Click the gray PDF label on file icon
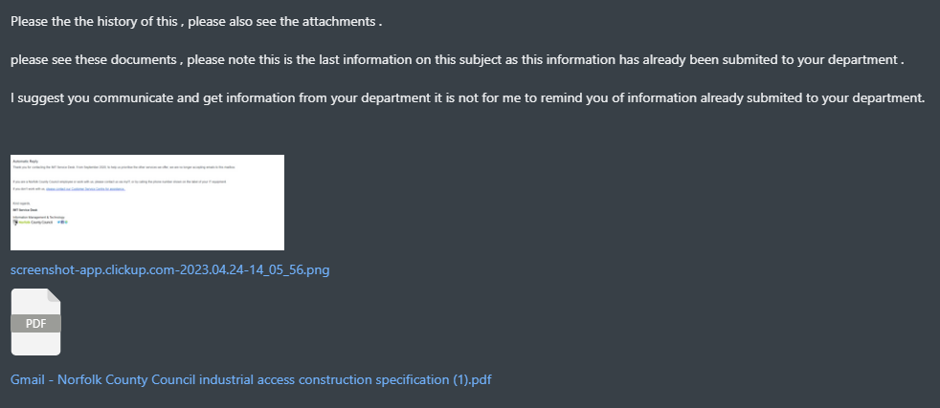 click(x=36, y=323)
